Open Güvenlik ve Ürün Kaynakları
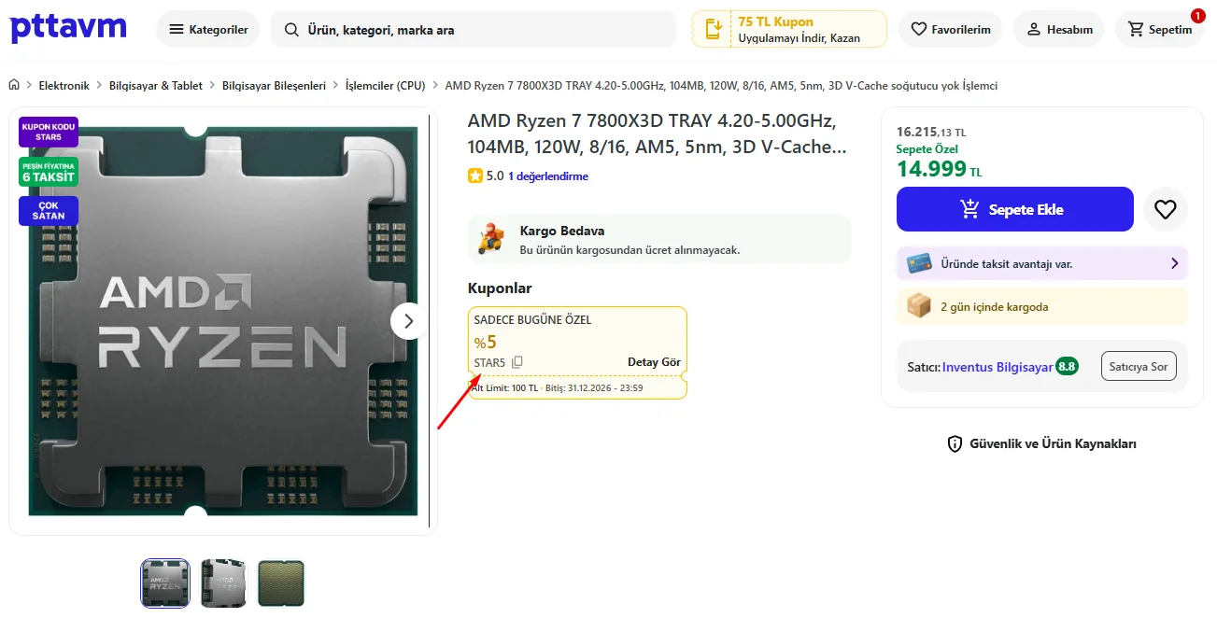This screenshot has height=618, width=1217. 1041,443
